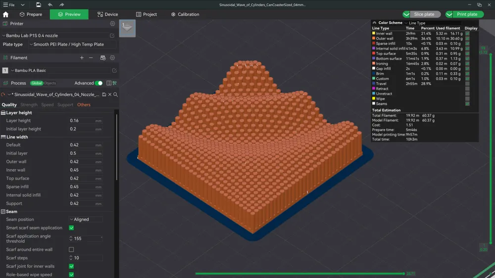Image resolution: width=495 pixels, height=278 pixels.
Task: Switch to the Prepare tab
Action: 31,14
